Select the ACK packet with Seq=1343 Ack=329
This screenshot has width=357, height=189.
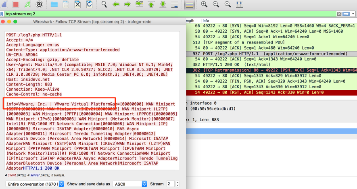[x=271, y=76]
